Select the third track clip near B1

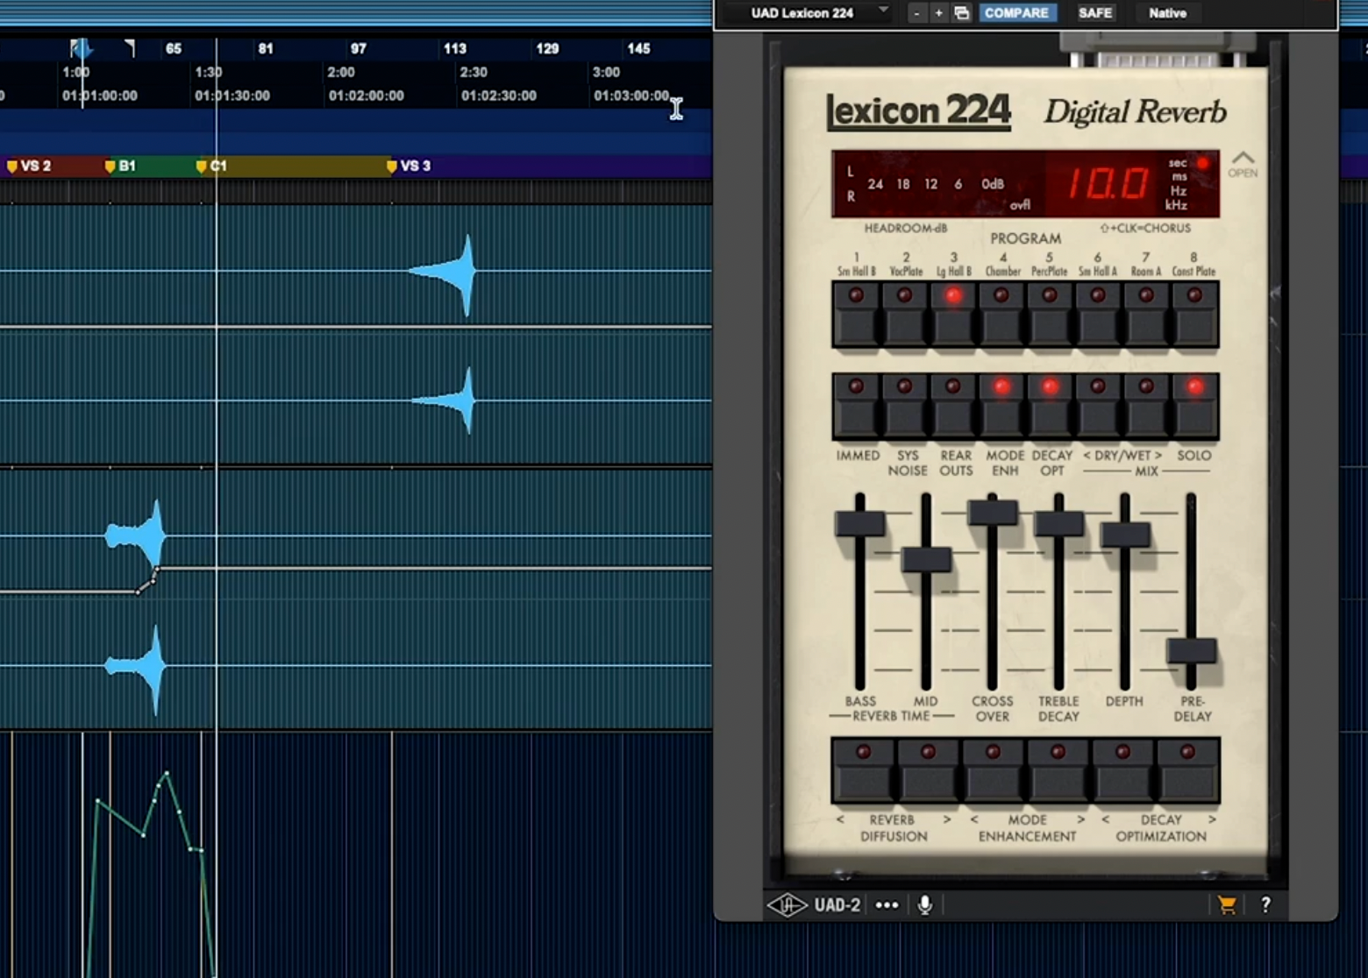click(x=137, y=535)
